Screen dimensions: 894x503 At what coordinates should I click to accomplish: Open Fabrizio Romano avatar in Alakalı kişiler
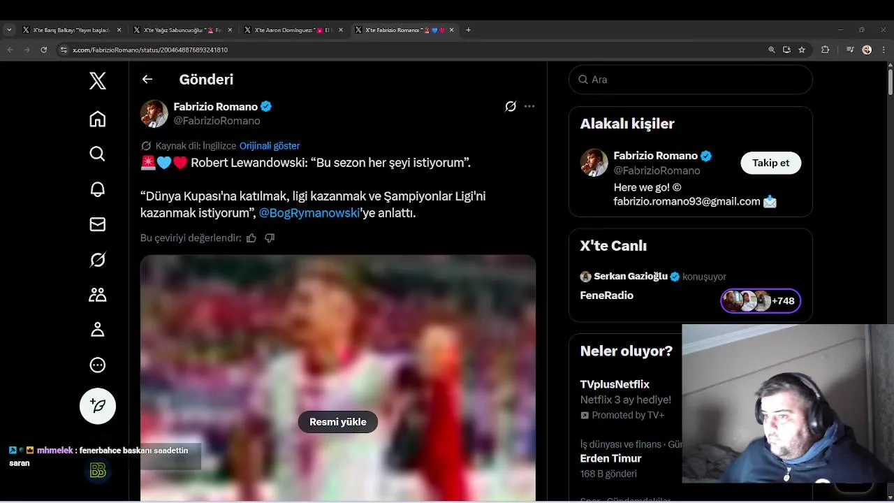tap(594, 163)
